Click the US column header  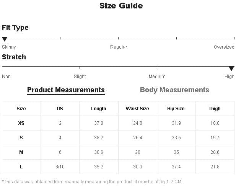click(x=60, y=109)
